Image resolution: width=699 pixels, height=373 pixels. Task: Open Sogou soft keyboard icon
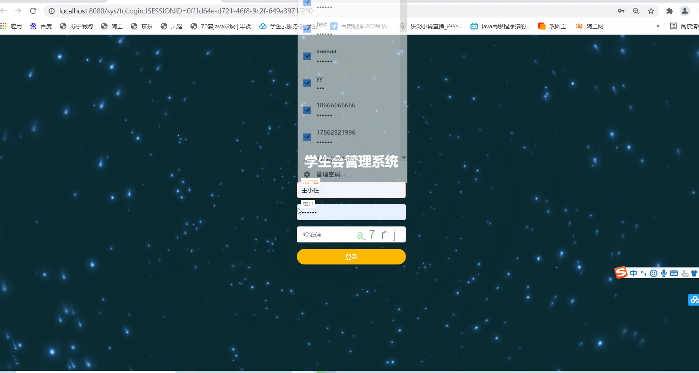tap(674, 273)
